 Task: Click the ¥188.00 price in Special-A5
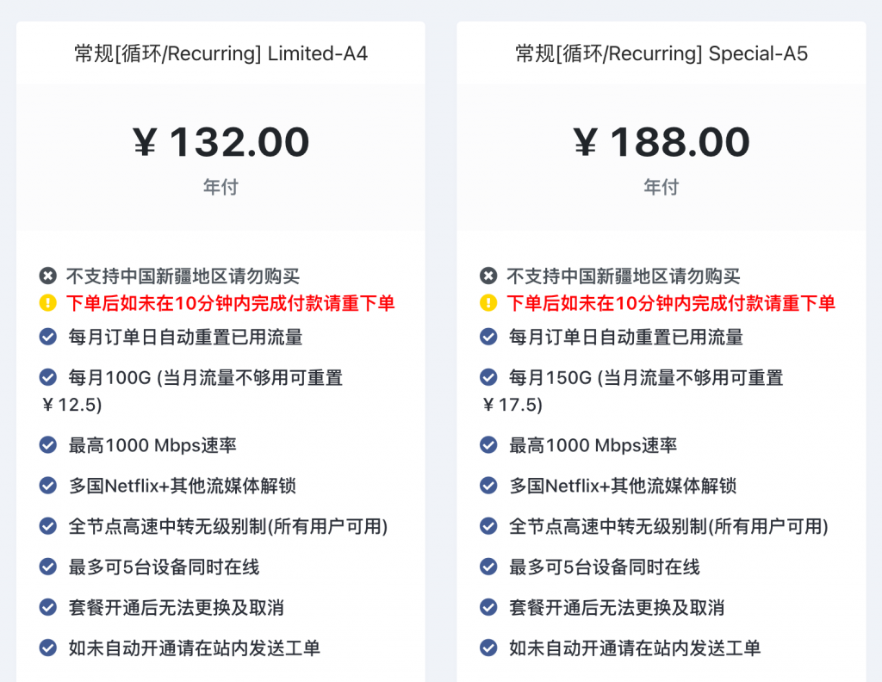[661, 142]
